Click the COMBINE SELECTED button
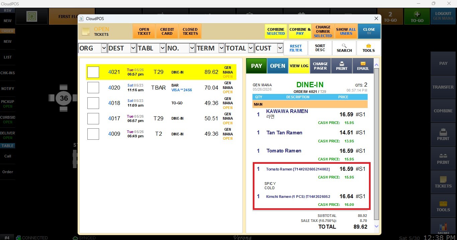Image resolution: width=457 pixels, height=240 pixels. (x=276, y=31)
